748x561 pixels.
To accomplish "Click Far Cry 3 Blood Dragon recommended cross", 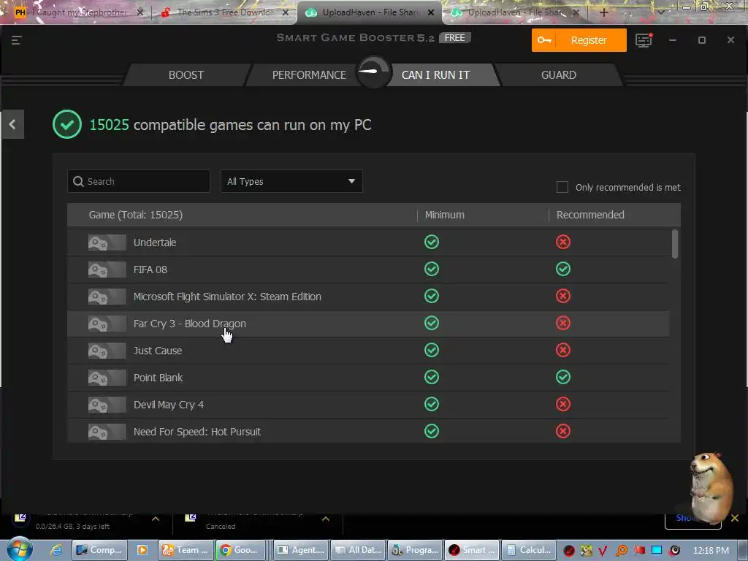I will [563, 323].
